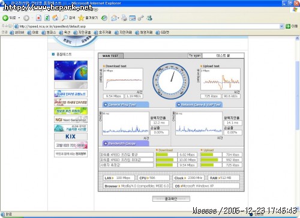The height and width of the screenshot is (218, 300).
Task: Refresh the page with the green arrows icon
Action: [47, 18]
